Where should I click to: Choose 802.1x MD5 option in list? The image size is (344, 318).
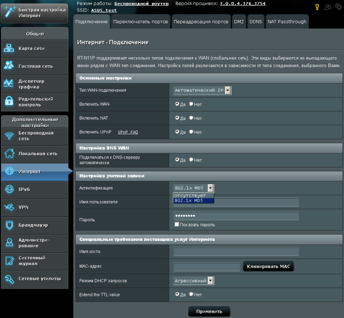[x=193, y=200]
